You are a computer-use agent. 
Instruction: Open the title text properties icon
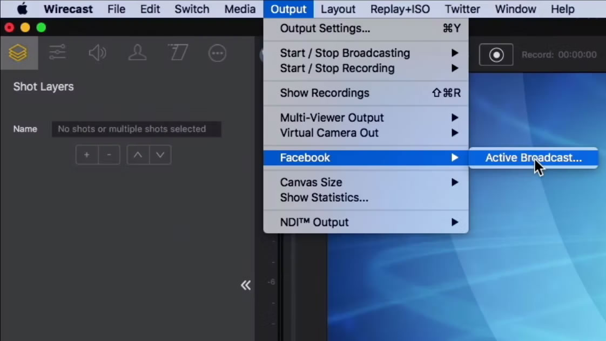tap(178, 52)
